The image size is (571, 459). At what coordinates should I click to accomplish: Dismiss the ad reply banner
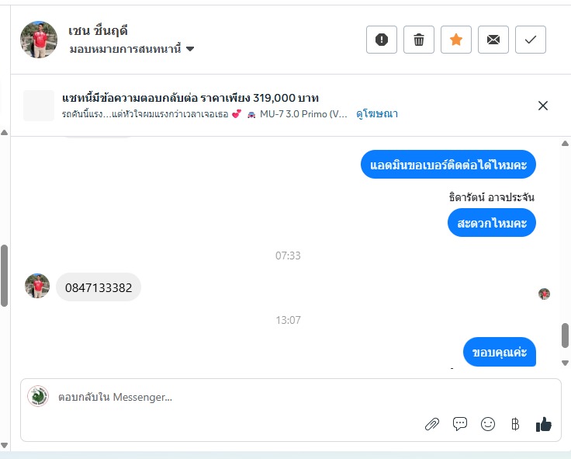[542, 106]
